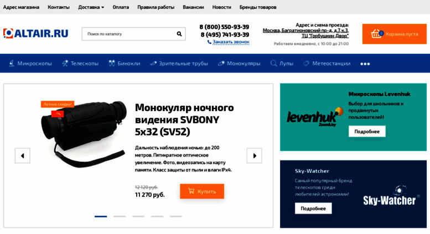Open the Телескопы category
This screenshot has width=430, height=234.
pos(80,64)
